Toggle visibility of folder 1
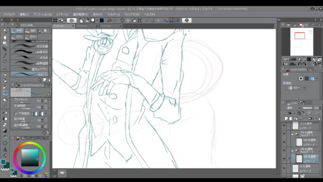Screen dimensions: 323x182 click(284, 133)
